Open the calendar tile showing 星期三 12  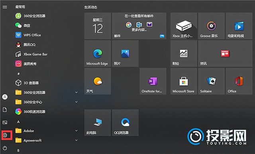(x=98, y=26)
